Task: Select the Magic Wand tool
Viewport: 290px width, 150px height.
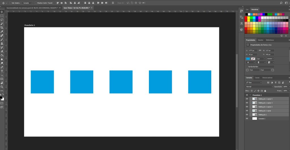Action: coord(2,24)
